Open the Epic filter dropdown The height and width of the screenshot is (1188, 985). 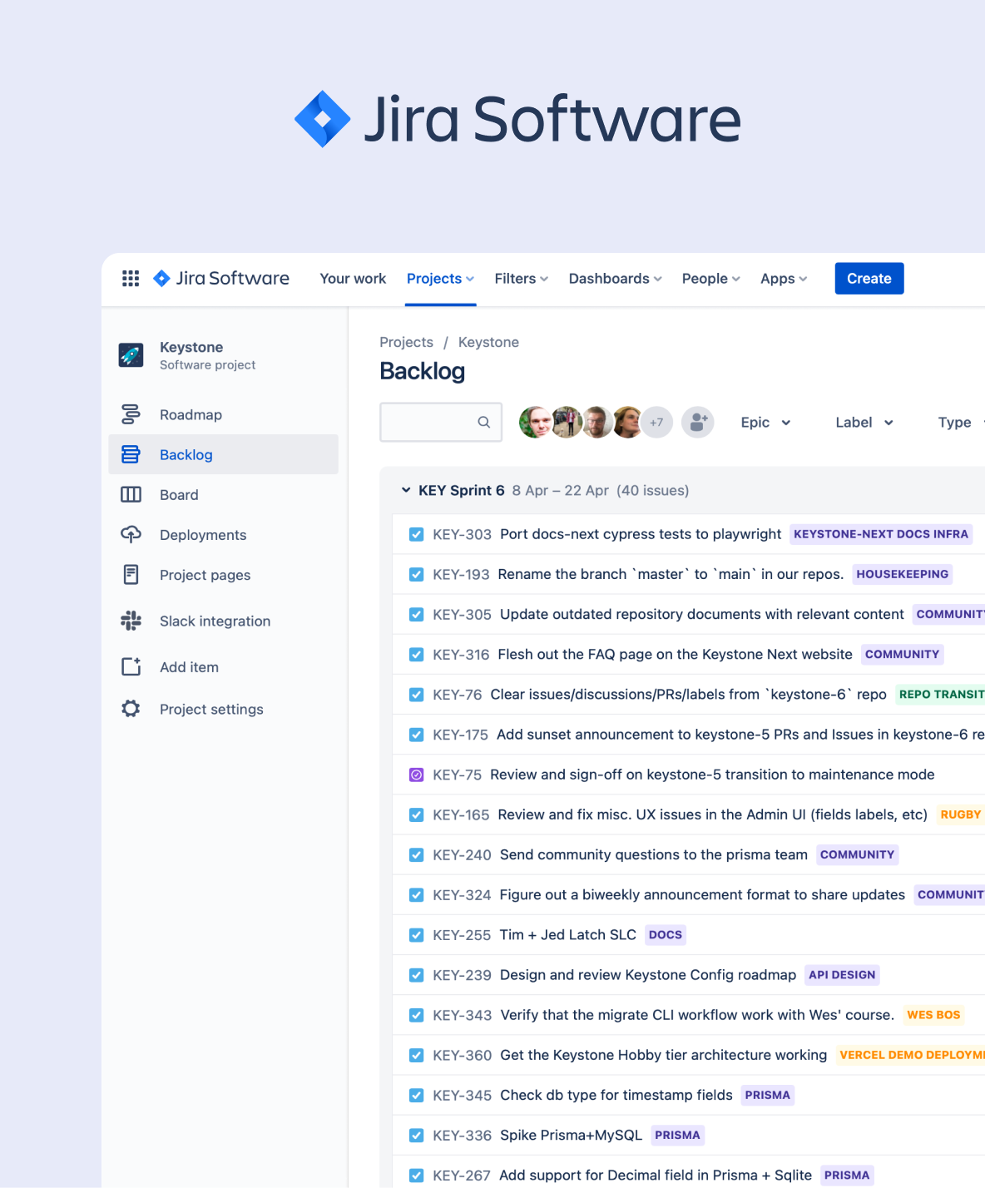[x=765, y=423]
